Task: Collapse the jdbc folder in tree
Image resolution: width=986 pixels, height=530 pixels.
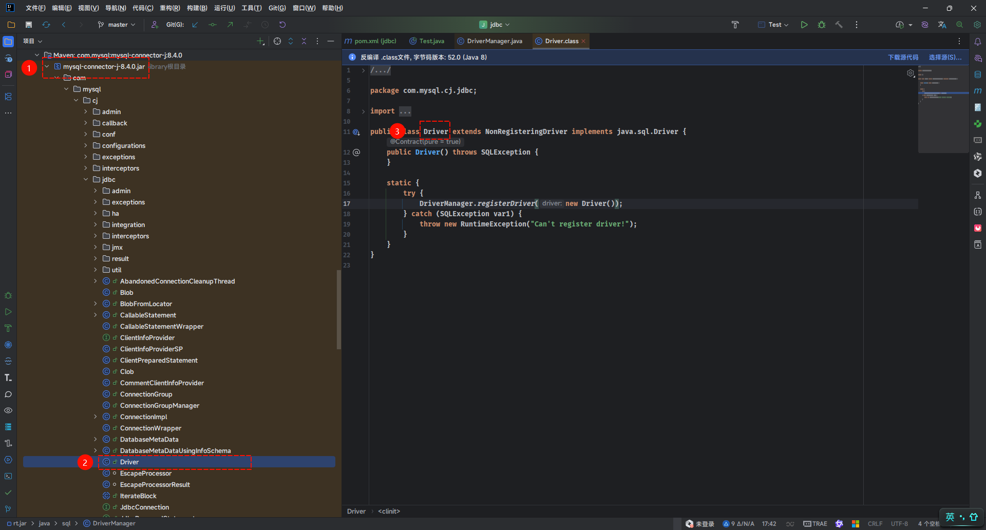Action: tap(86, 180)
